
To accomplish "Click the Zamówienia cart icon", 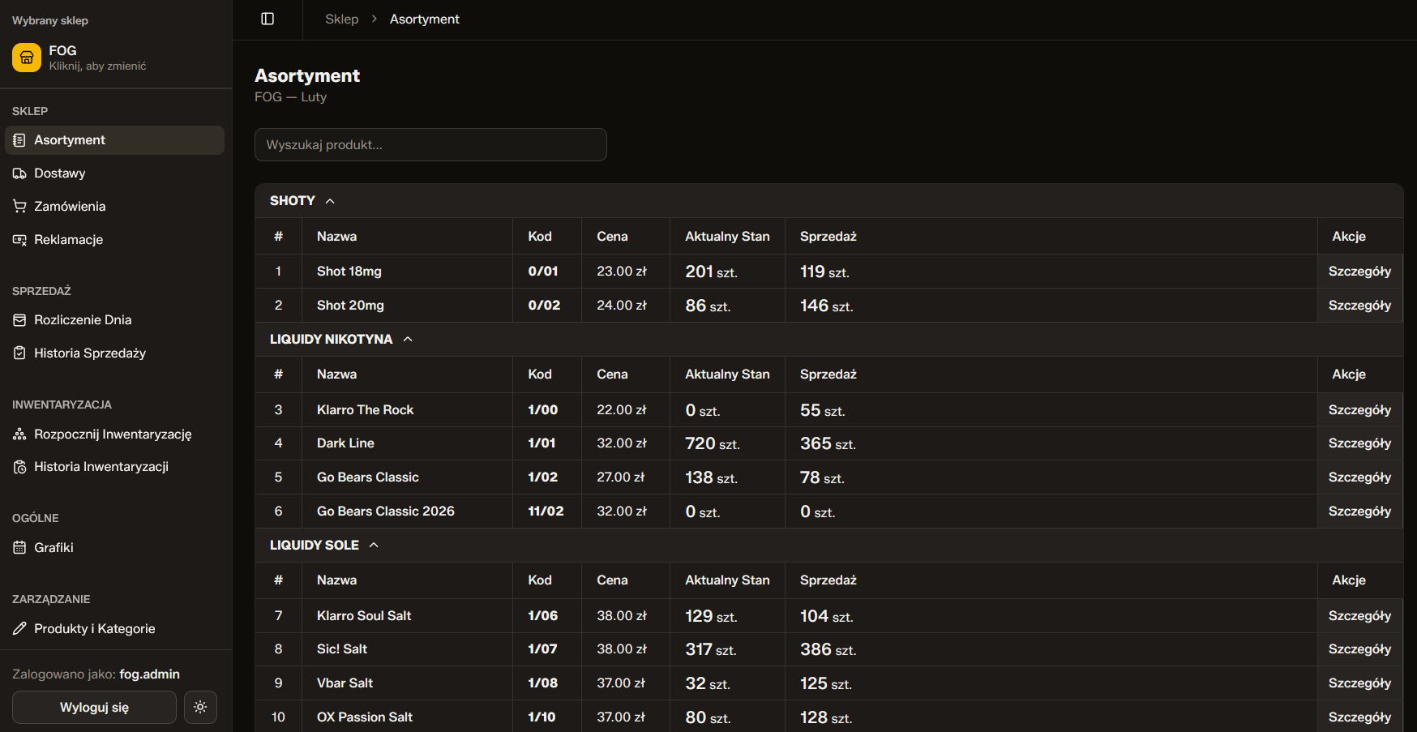I will click(x=19, y=207).
